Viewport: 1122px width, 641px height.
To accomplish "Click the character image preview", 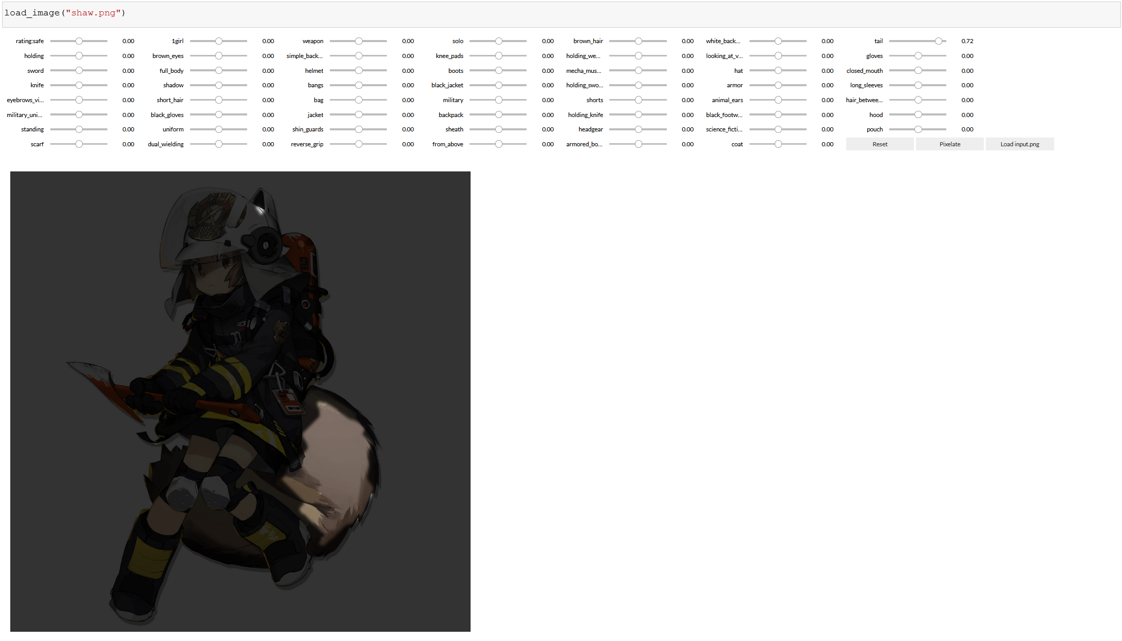I will click(240, 401).
